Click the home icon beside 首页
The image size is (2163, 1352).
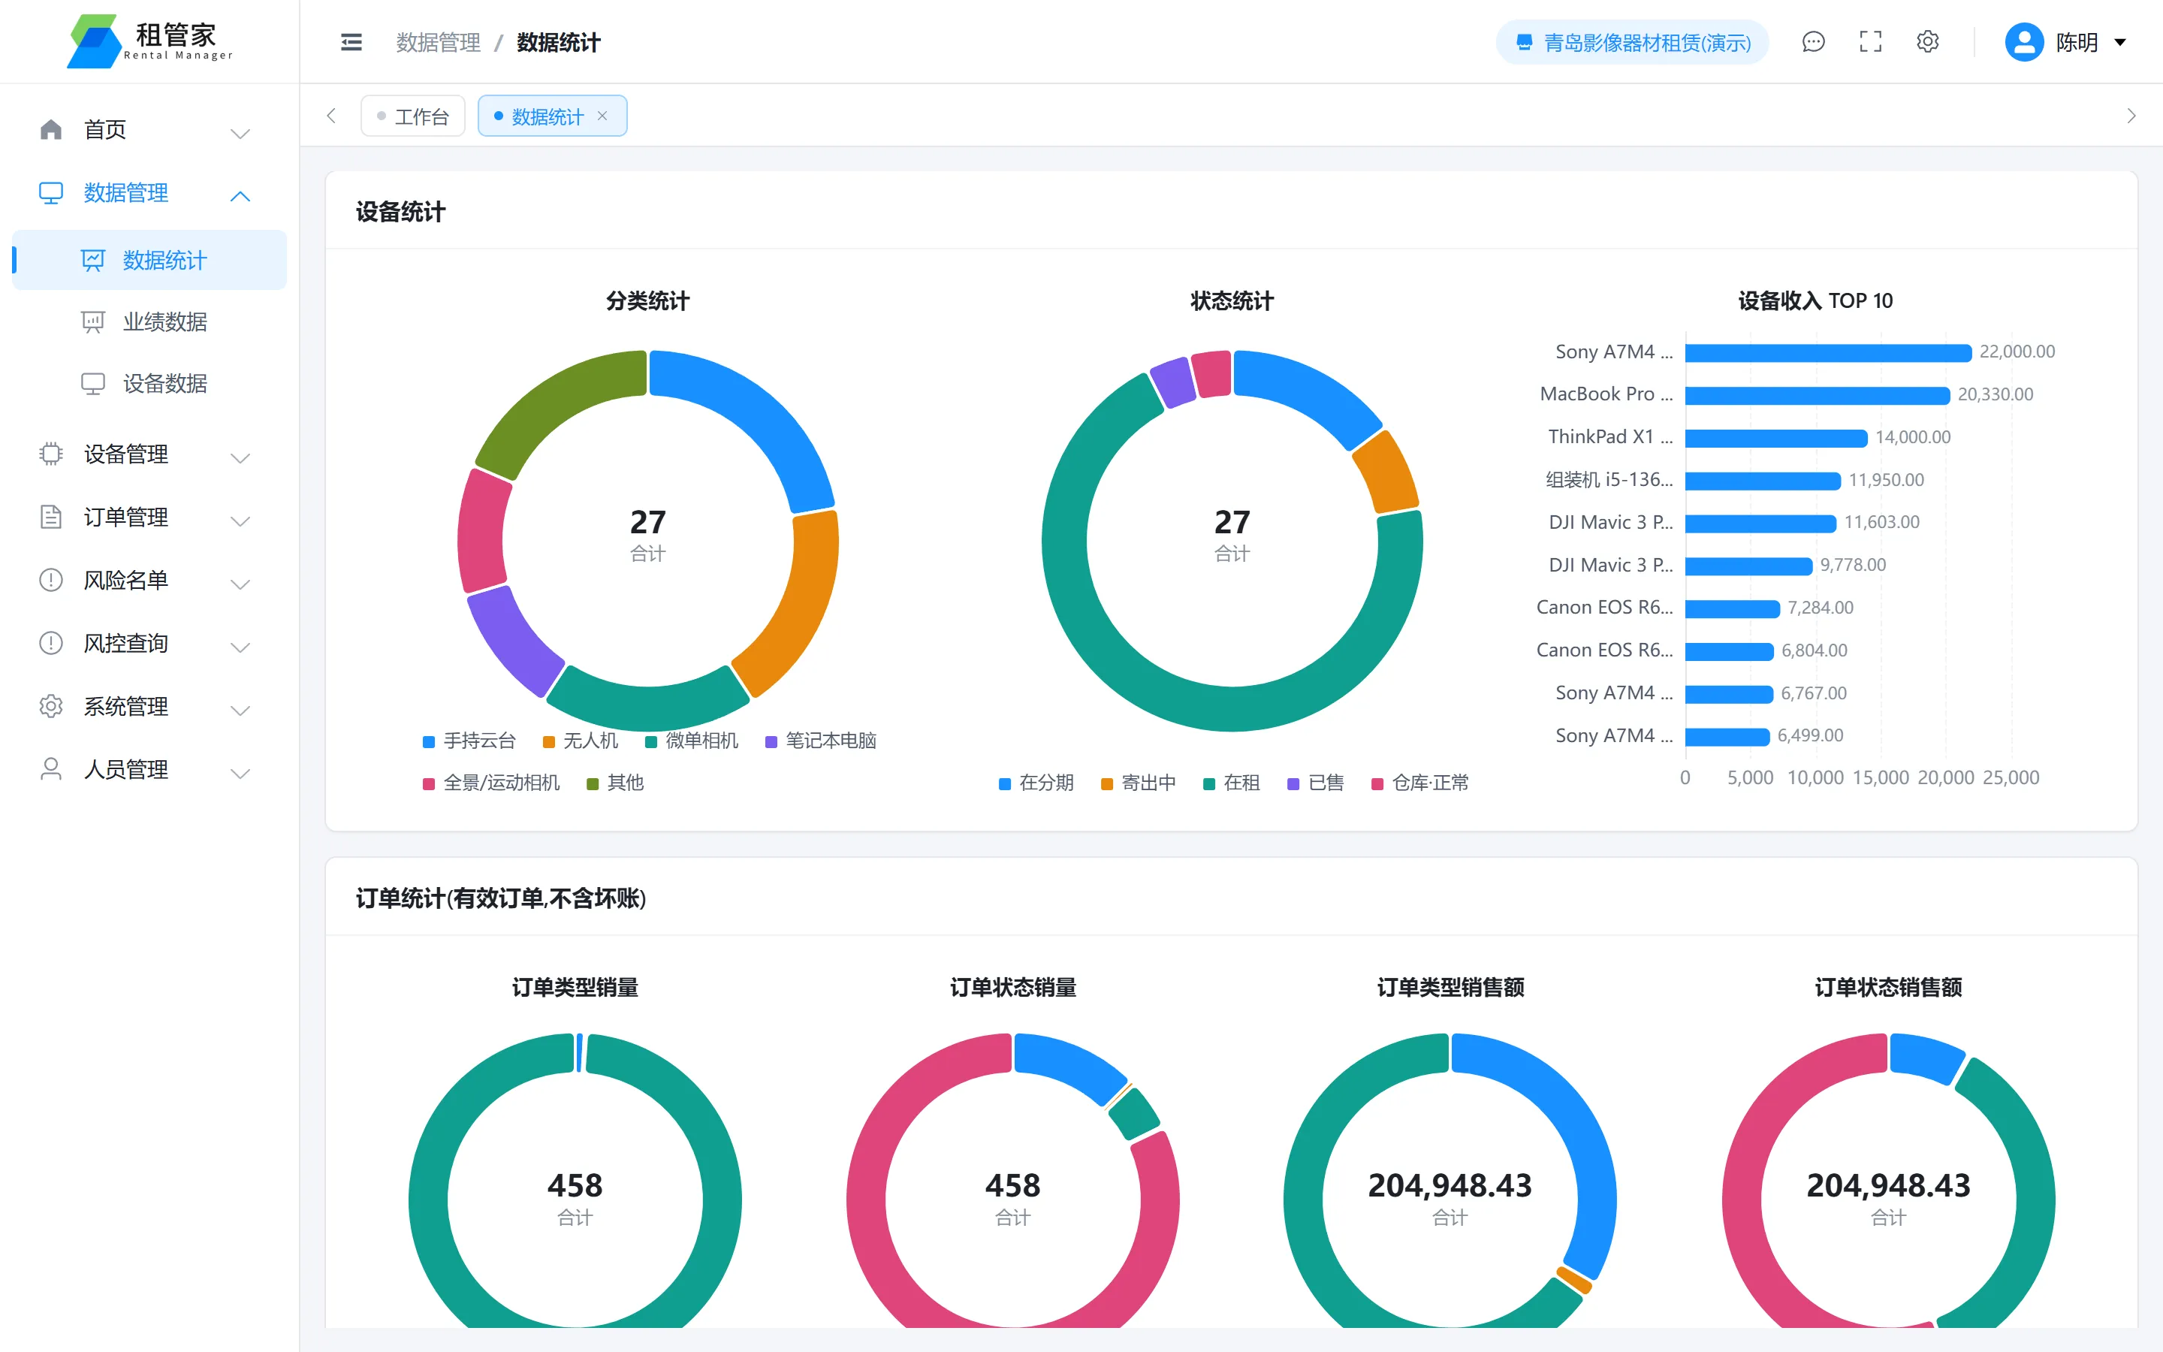click(51, 130)
